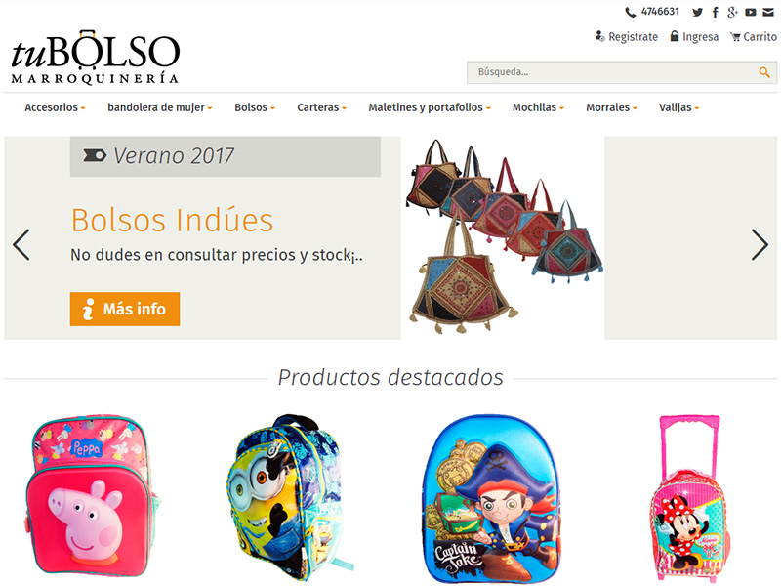Select the Captain Jake backpack thumbnail
781x586 pixels.
(490, 498)
